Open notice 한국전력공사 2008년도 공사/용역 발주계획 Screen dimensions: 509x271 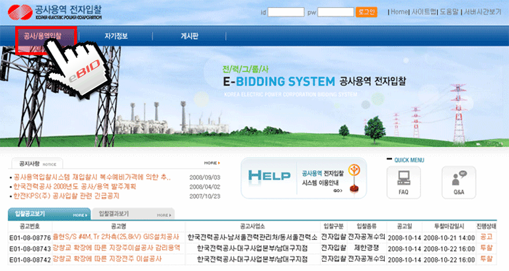click(x=75, y=187)
